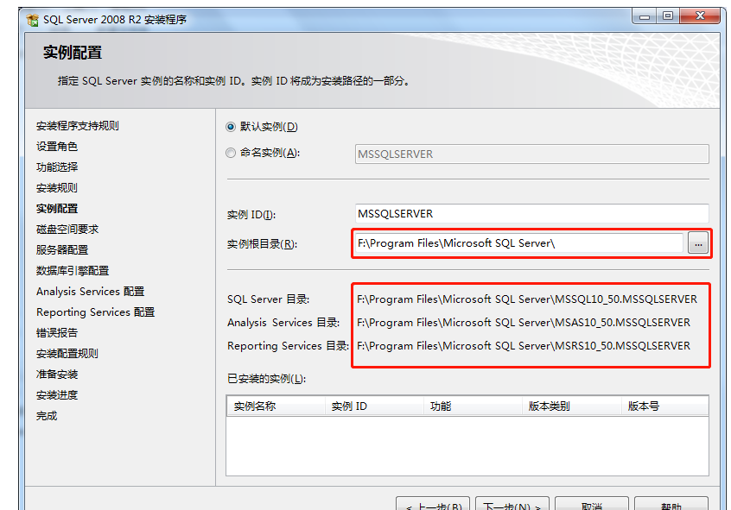
Task: Select the Analysis Services 配置 step
Action: [91, 292]
